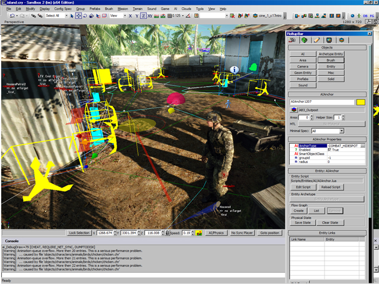Click the yellow object color swatch
This screenshot has height=284, width=379.
point(361,102)
